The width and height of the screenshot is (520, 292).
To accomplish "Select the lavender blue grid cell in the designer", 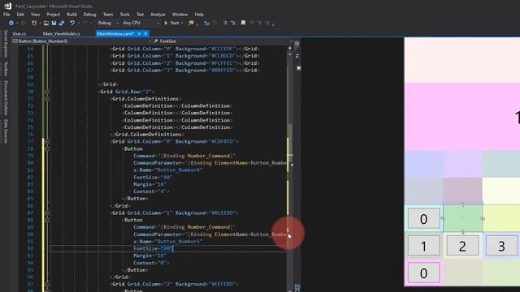I will coord(423,164).
